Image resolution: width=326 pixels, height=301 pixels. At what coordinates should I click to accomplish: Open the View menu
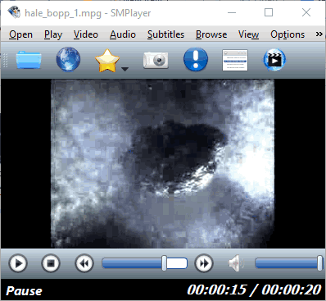click(248, 34)
